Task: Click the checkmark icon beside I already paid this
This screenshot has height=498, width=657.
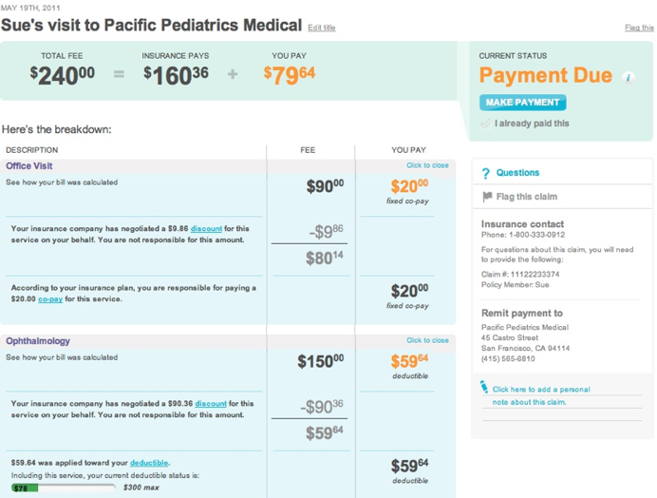Action: pyautogui.click(x=485, y=123)
